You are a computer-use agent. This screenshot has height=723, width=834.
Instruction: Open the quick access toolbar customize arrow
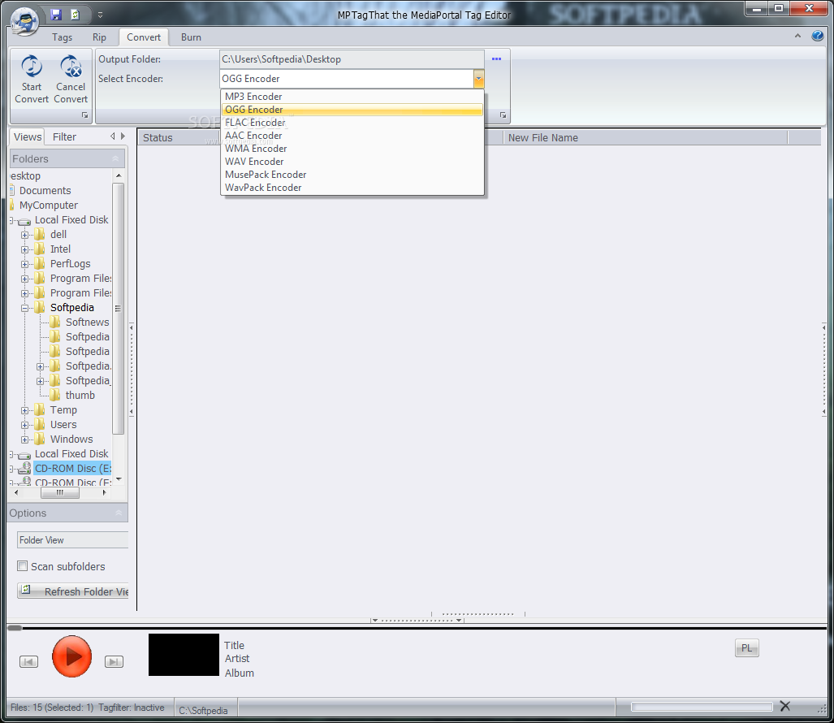pyautogui.click(x=100, y=15)
